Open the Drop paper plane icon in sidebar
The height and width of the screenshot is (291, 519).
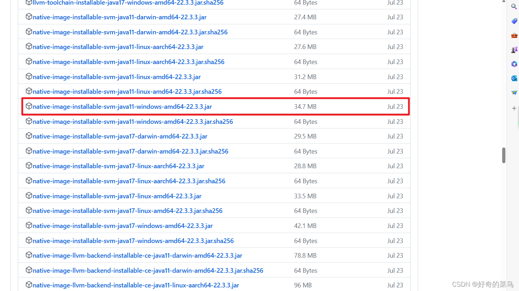pos(514,93)
